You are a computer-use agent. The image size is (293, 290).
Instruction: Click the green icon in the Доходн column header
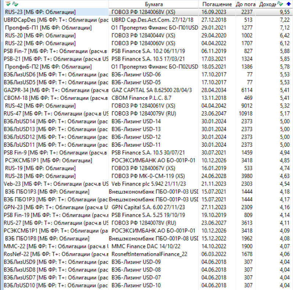pyautogui.click(x=281, y=4)
